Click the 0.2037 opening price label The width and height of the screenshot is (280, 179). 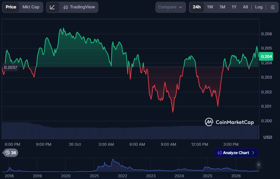pyautogui.click(x=10, y=67)
